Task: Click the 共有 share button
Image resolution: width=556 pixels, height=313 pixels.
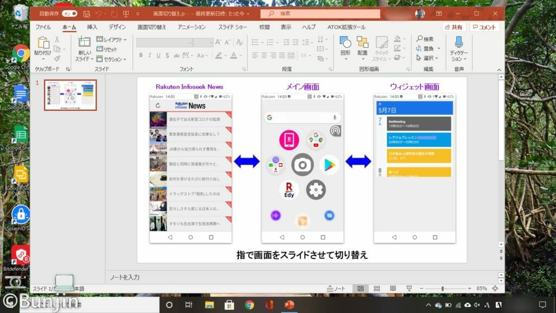Action: pos(453,27)
